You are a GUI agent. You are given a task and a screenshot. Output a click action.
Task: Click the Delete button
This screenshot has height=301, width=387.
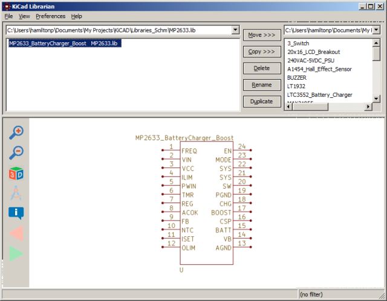[x=262, y=68]
